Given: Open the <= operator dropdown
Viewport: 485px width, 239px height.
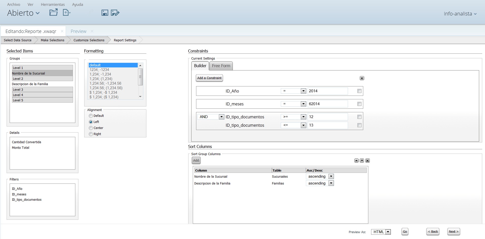Looking at the screenshot, I should (x=293, y=125).
